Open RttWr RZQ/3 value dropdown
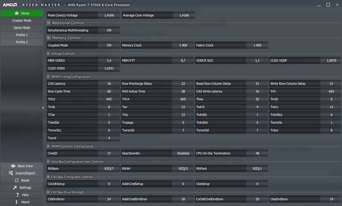This screenshot has height=206, width=342. tap(183, 169)
